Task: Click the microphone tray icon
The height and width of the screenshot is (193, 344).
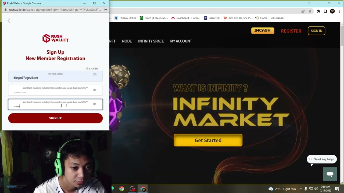Action: pyautogui.click(x=306, y=189)
